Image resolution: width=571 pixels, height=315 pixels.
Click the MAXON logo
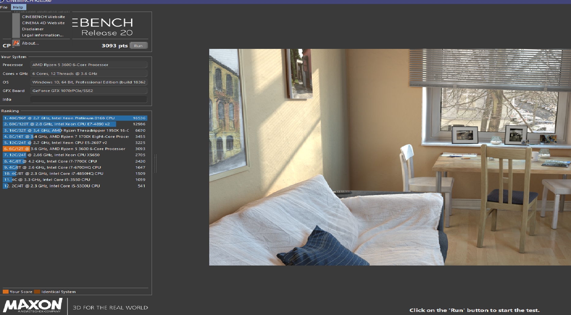tap(33, 306)
